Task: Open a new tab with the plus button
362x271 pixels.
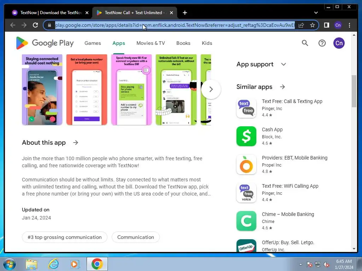Action: [x=185, y=13]
